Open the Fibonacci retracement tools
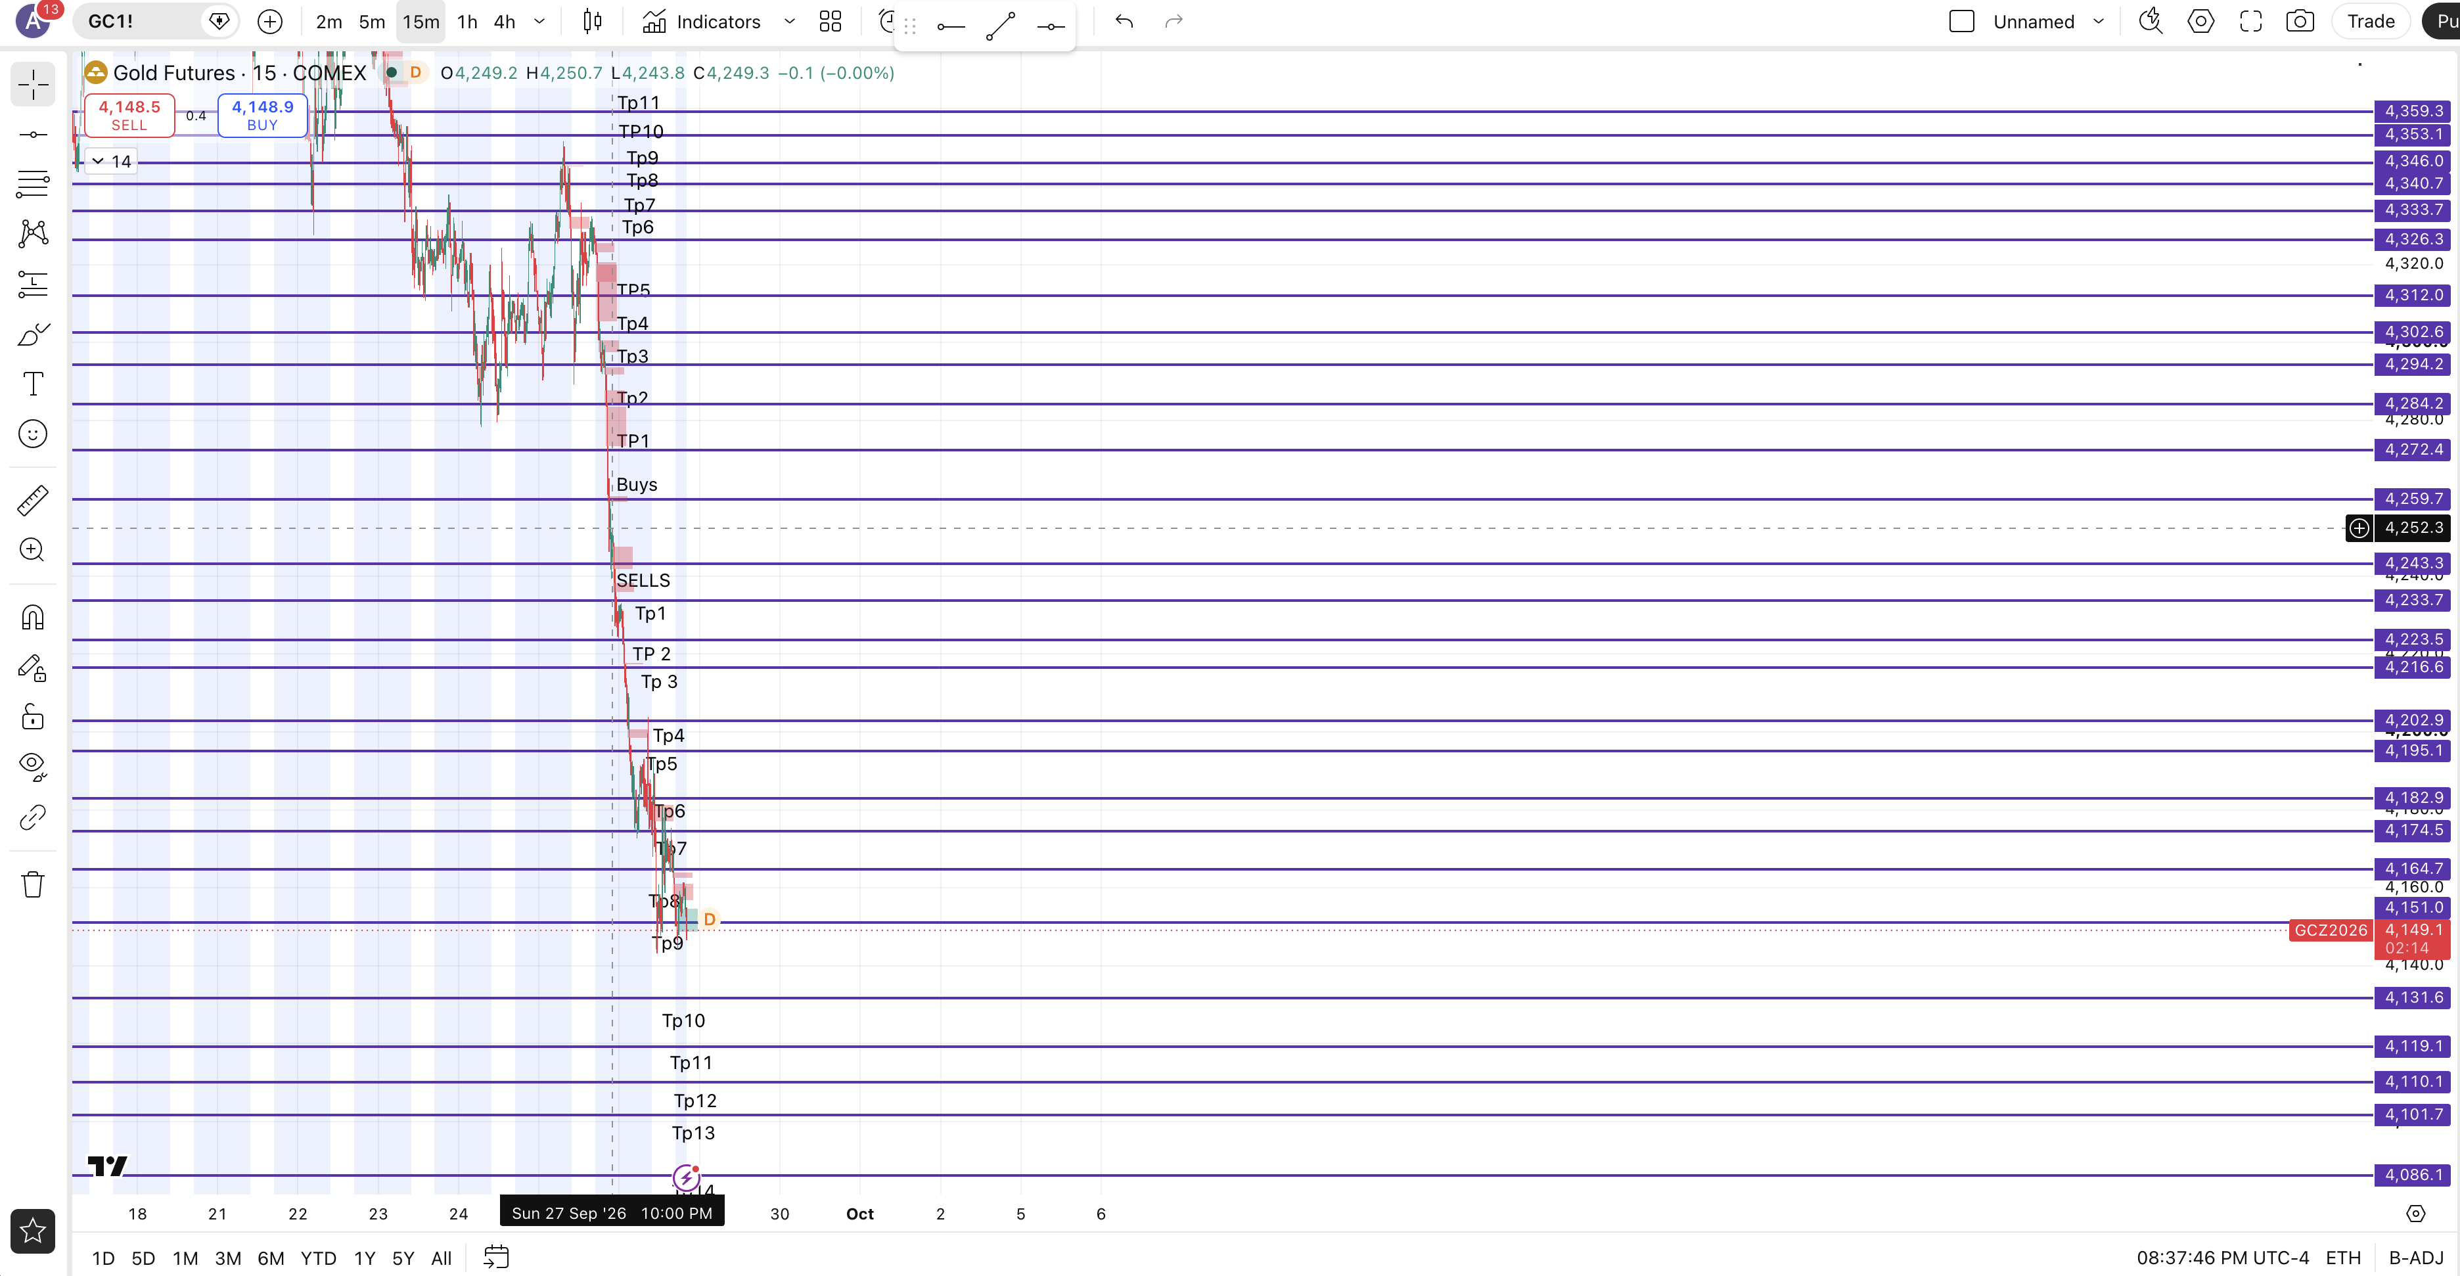 tap(32, 183)
